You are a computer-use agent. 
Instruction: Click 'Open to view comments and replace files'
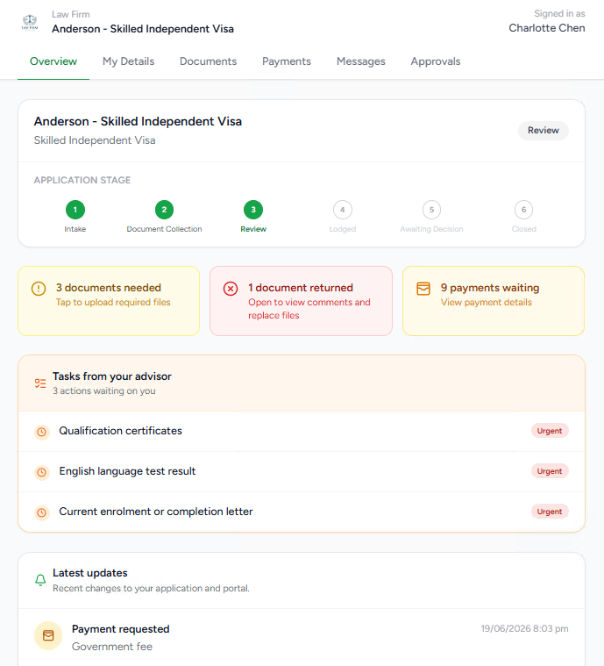point(309,309)
